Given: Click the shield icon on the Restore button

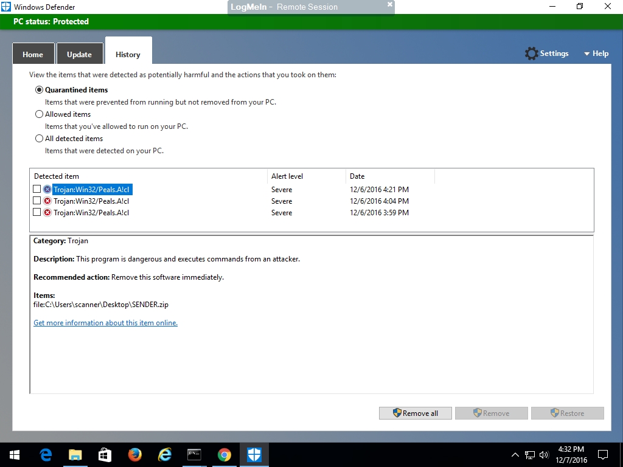Looking at the screenshot, I should [555, 413].
